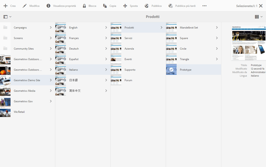Screen dimensions: 266x167
Task: Expand Screens chevron
Action: click(x=51, y=38)
